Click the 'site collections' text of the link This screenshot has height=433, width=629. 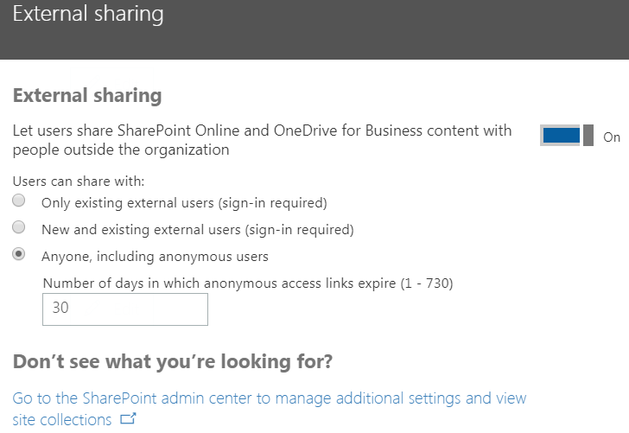[62, 420]
